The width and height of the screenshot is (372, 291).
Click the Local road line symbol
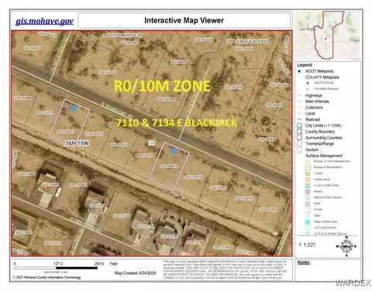(300, 114)
